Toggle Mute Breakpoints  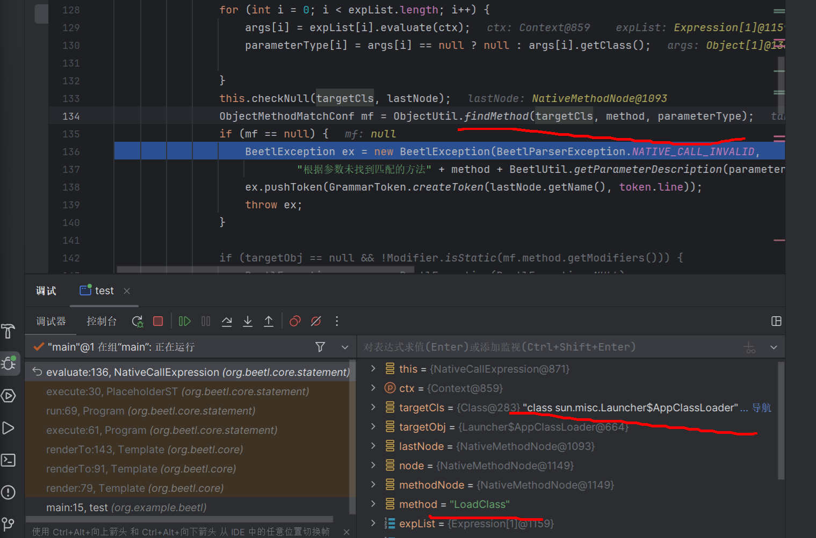[x=316, y=321]
